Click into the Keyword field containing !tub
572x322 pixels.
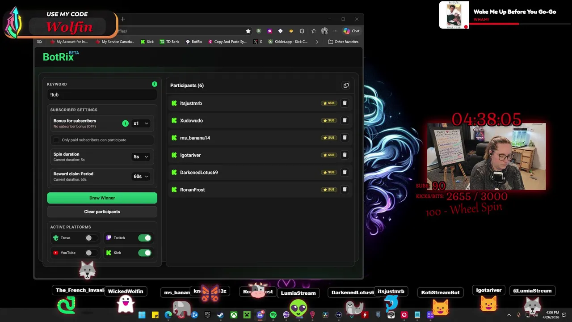coord(102,95)
